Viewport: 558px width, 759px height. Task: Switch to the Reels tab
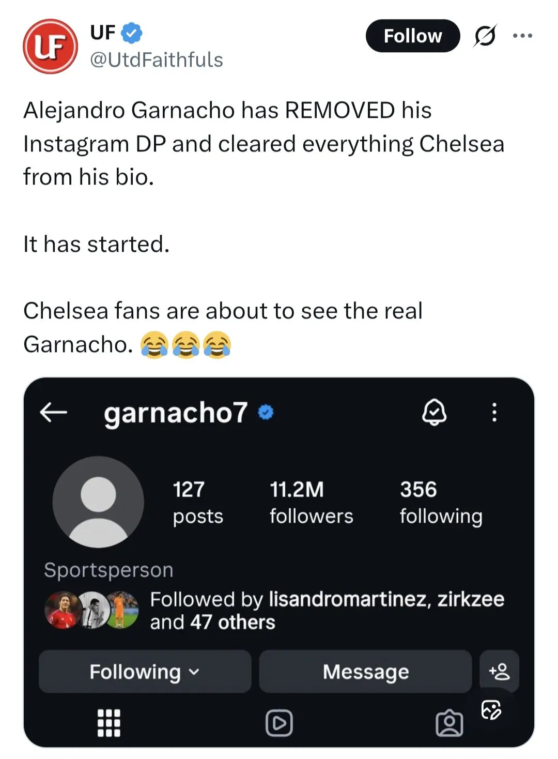coord(279,722)
